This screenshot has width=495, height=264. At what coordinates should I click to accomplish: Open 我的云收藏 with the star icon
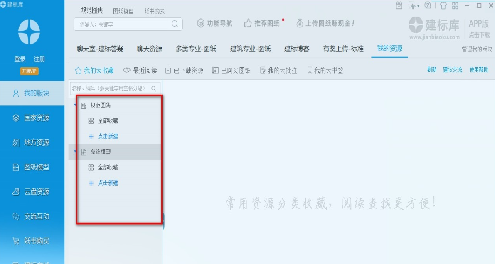pos(94,71)
